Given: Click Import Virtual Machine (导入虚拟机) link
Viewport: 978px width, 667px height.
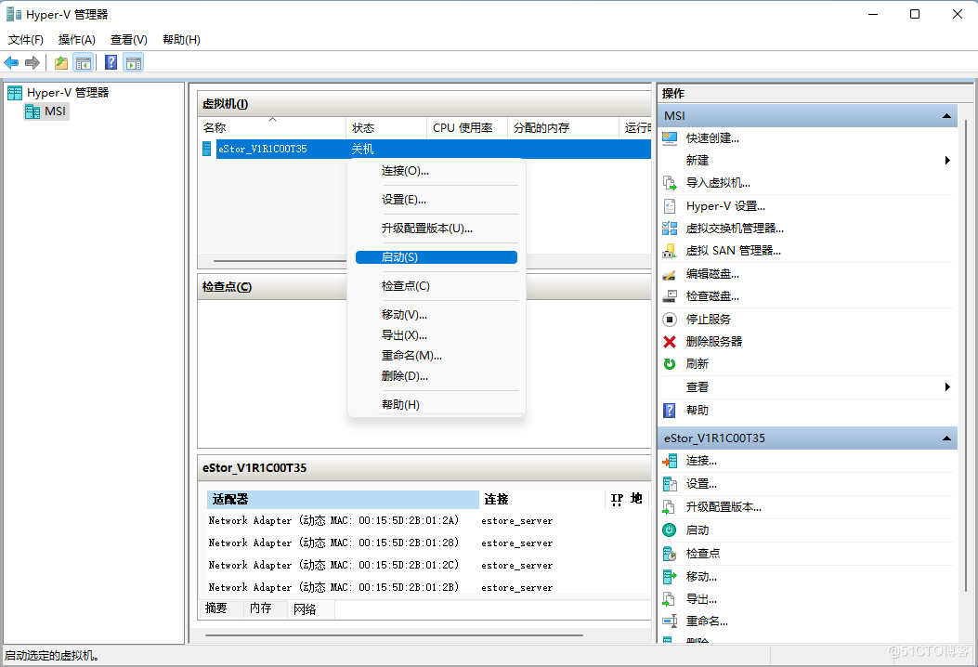Looking at the screenshot, I should pyautogui.click(x=717, y=183).
